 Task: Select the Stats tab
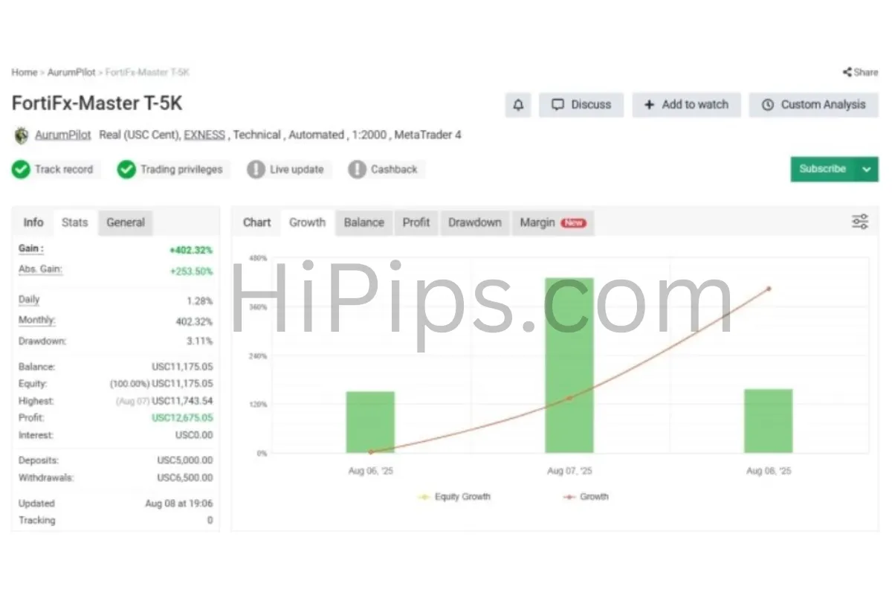[x=75, y=222]
